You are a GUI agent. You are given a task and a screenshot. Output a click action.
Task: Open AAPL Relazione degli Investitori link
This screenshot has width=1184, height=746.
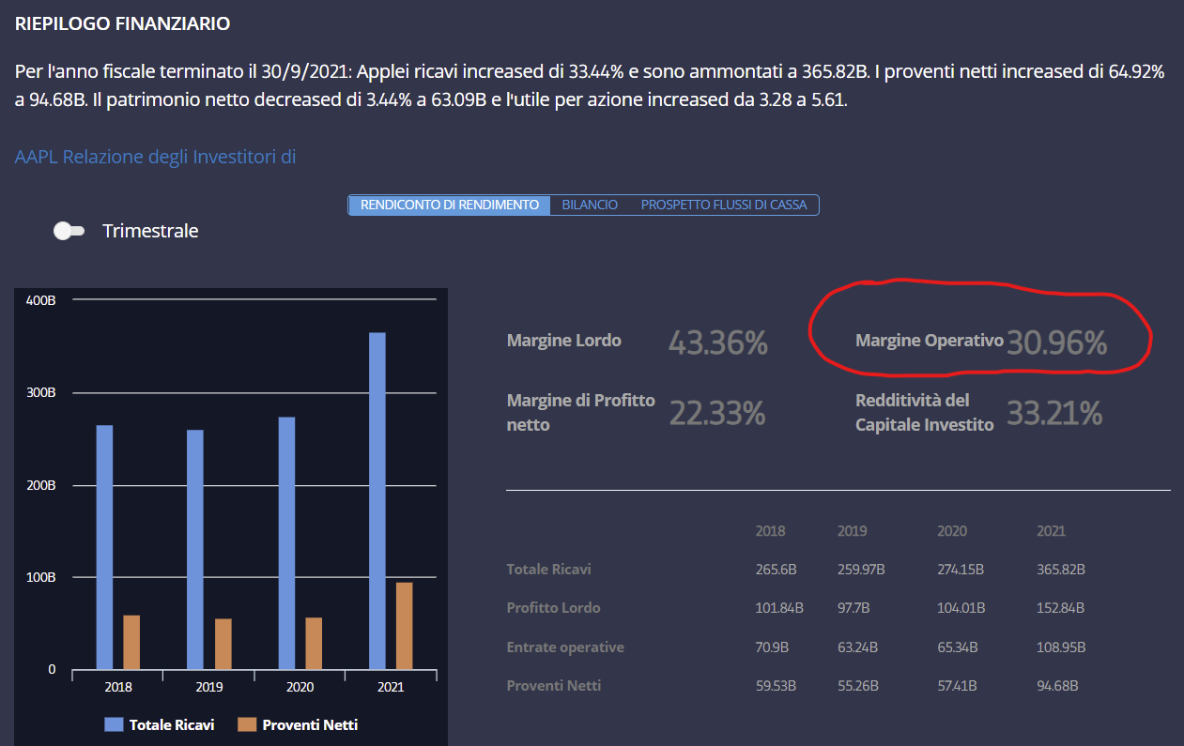coord(156,157)
